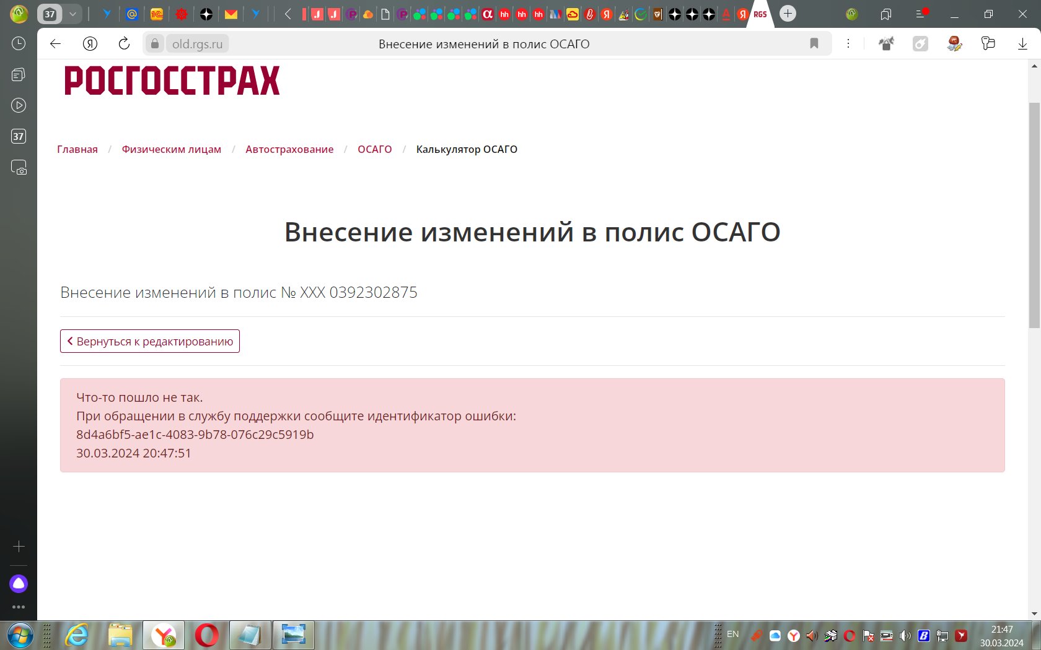Launch the Alice assistant in the sidebar
This screenshot has height=650, width=1041.
pyautogui.click(x=19, y=583)
